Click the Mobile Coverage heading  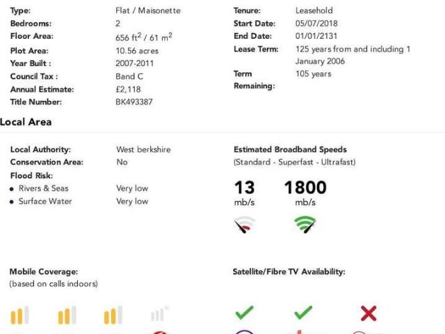click(x=43, y=271)
